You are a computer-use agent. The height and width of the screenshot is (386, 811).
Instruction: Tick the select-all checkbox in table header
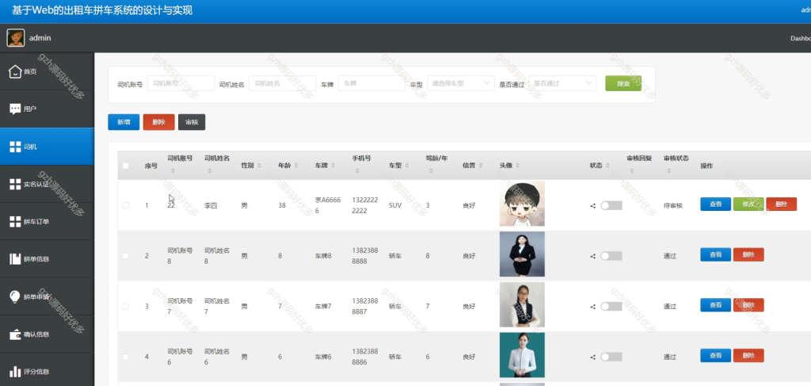tap(125, 166)
